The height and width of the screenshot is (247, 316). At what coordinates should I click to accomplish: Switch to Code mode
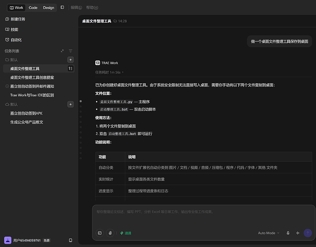[x=33, y=8]
